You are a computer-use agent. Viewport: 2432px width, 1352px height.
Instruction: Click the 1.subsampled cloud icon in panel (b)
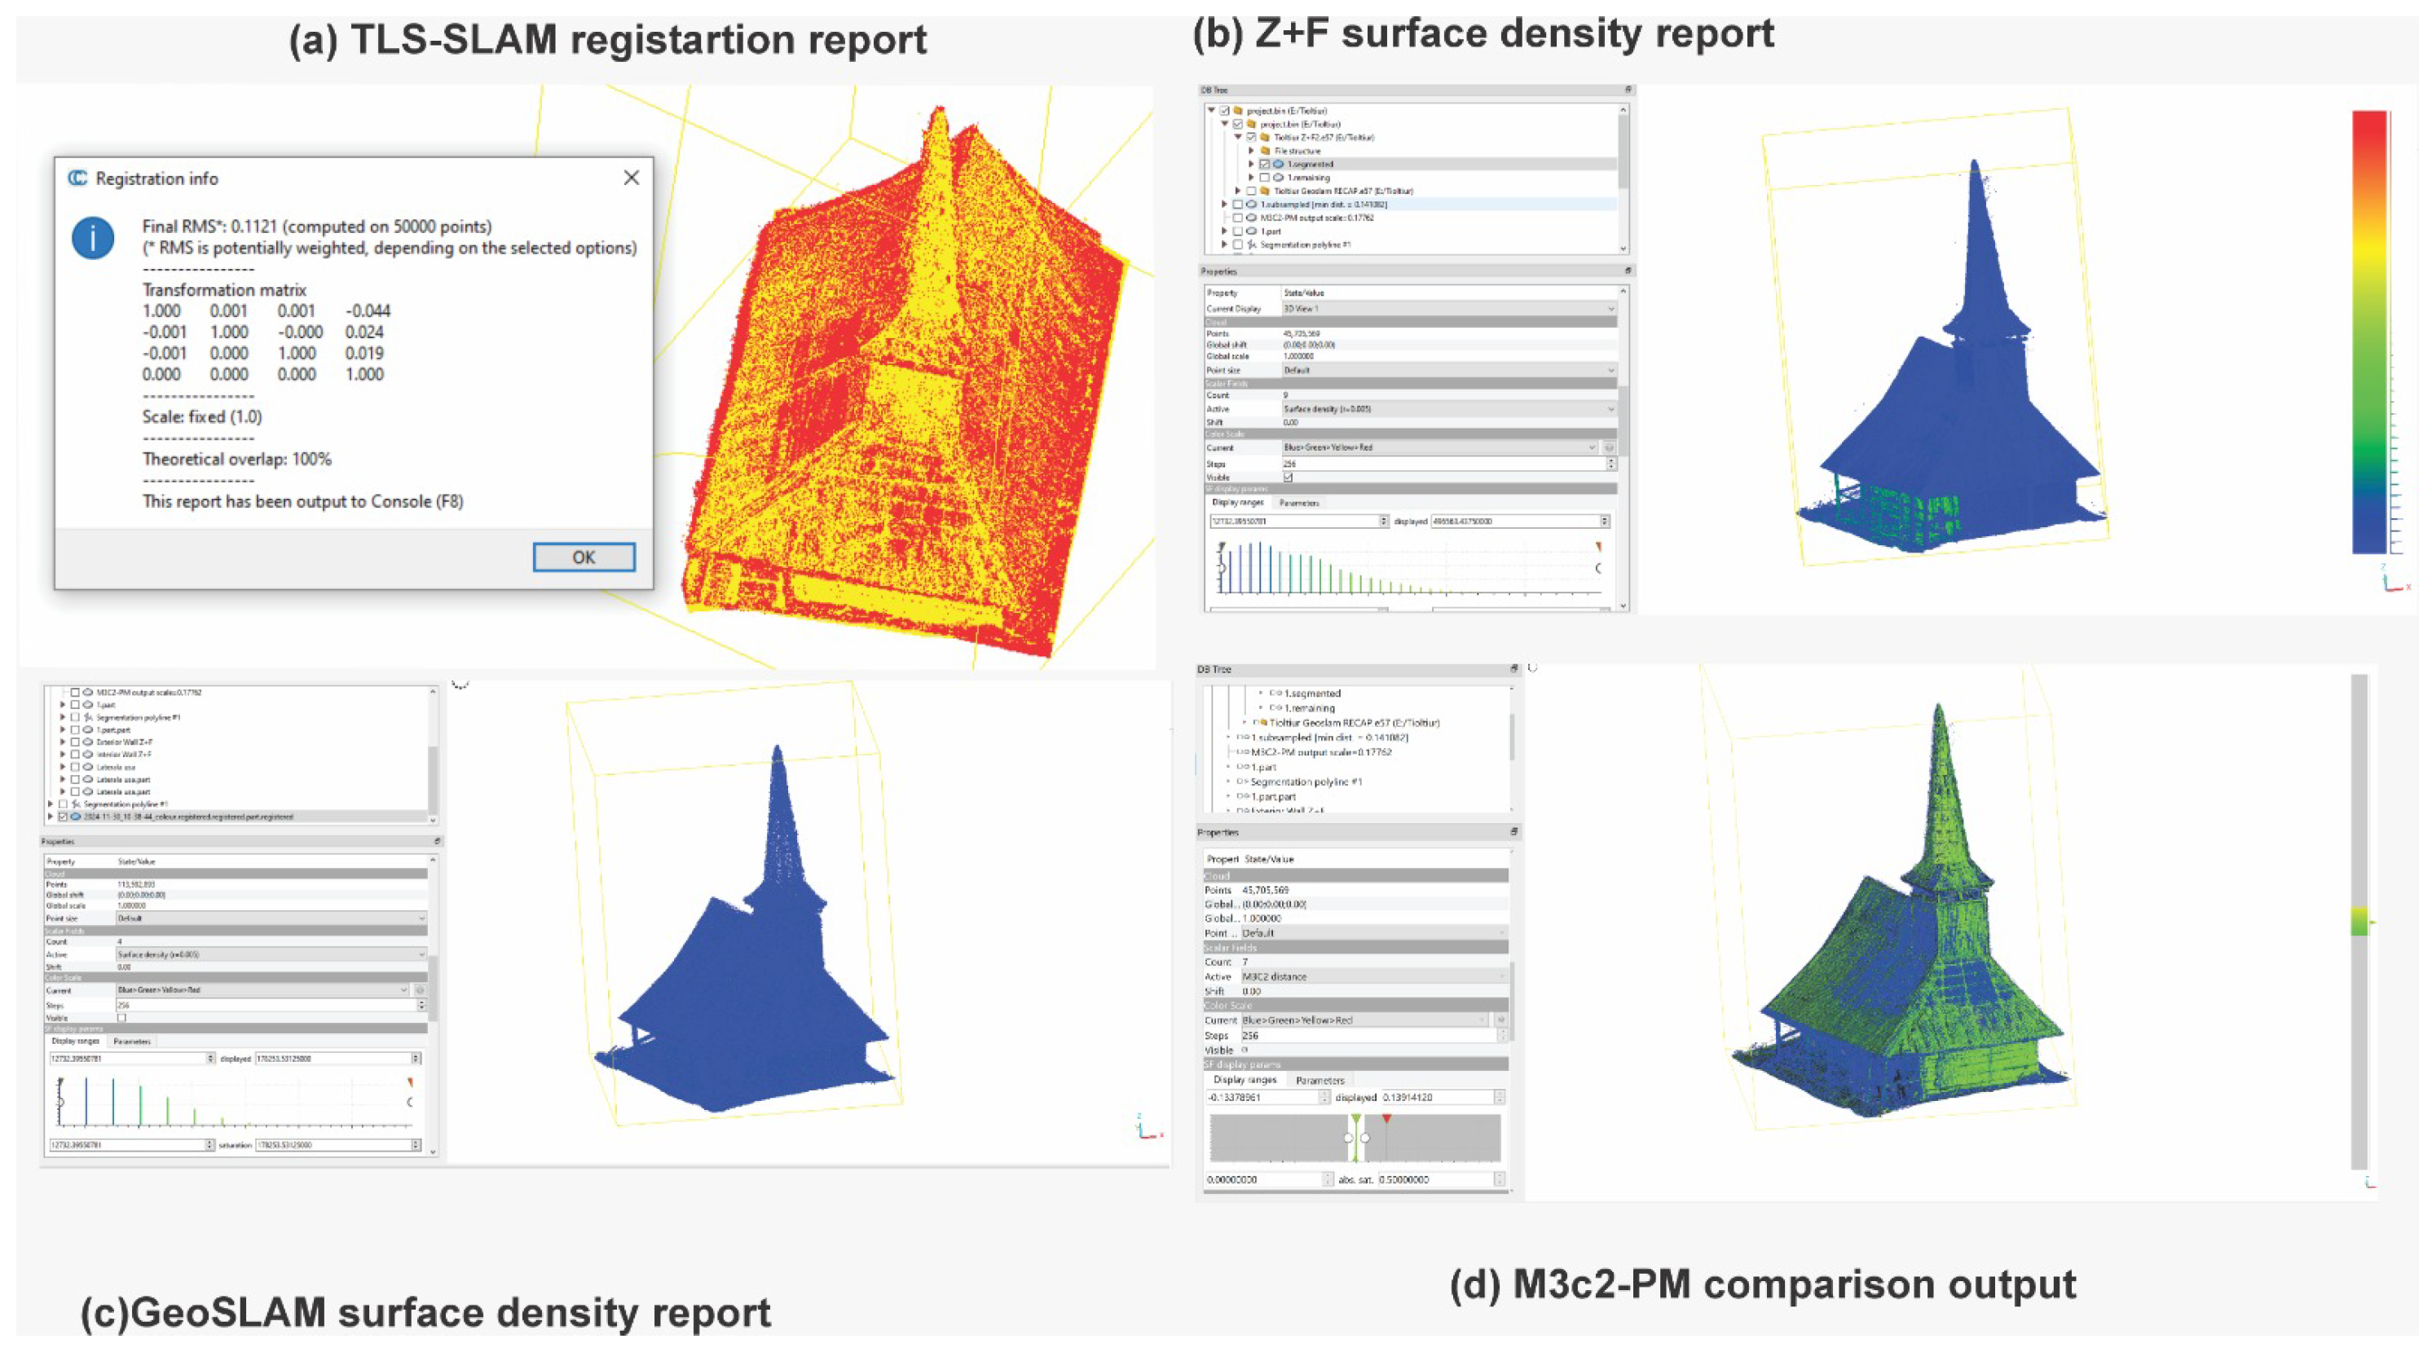pyautogui.click(x=1252, y=204)
